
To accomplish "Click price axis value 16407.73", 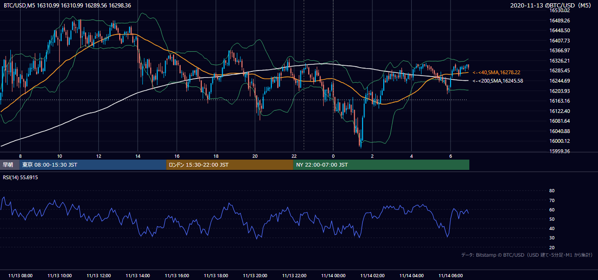I will pos(559,41).
